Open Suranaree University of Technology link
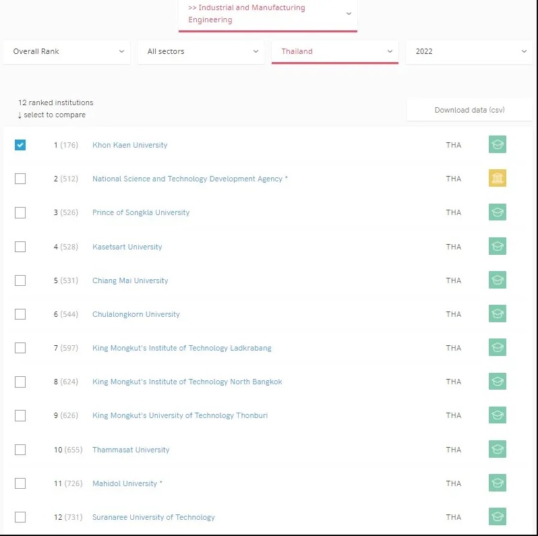 click(x=153, y=517)
